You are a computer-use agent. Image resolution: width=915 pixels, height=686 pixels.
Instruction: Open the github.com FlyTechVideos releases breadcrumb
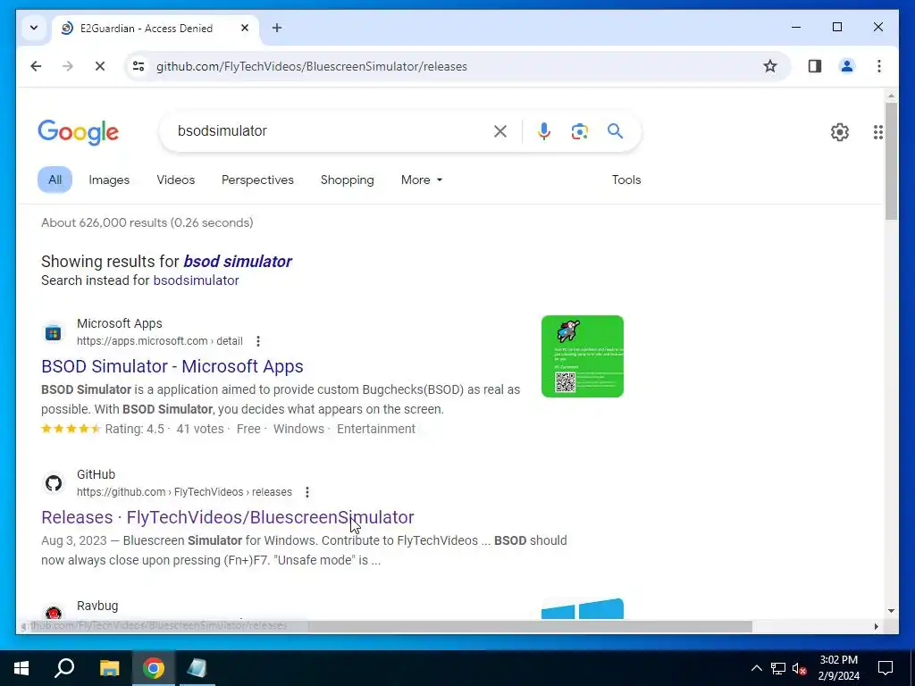[x=184, y=492]
